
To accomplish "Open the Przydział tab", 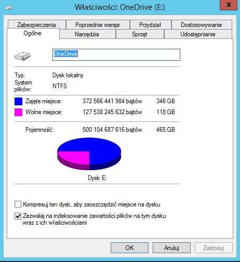I will click(150, 25).
